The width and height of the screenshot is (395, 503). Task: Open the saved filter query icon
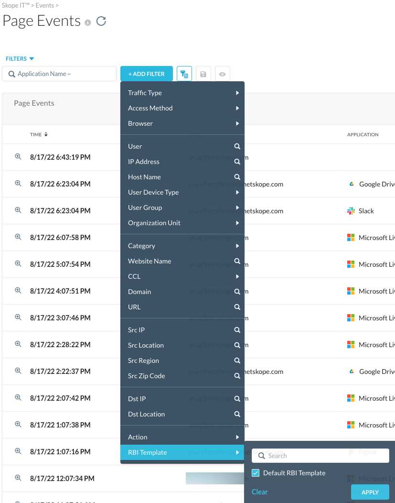click(x=184, y=74)
